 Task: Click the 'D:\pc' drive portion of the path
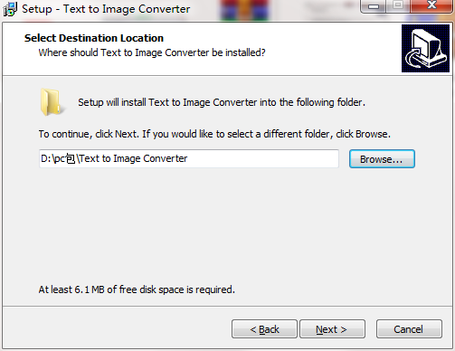tap(53, 158)
